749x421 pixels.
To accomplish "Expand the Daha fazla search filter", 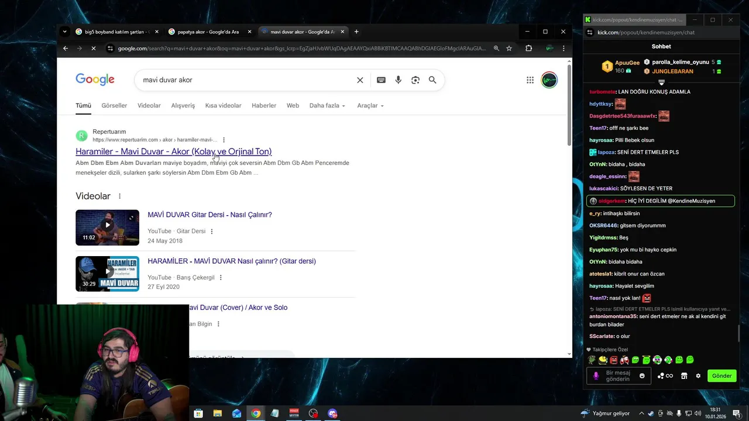I will click(327, 106).
